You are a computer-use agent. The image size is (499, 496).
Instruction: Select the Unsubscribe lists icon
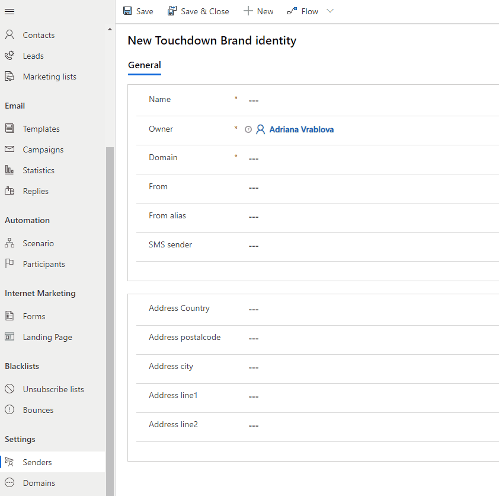9,389
